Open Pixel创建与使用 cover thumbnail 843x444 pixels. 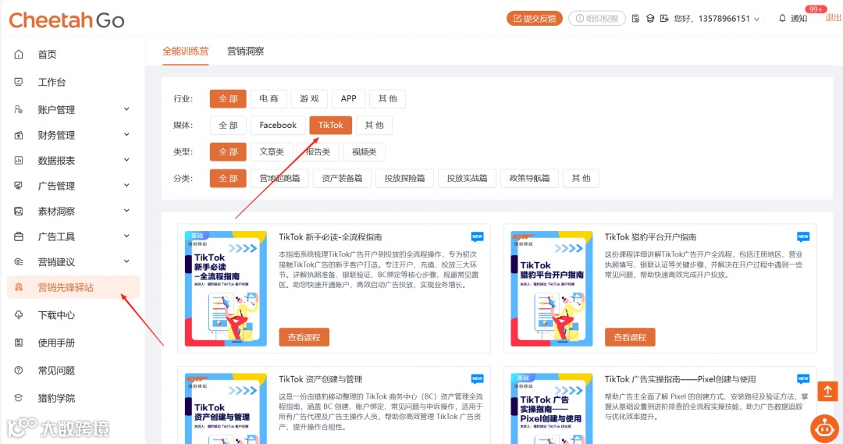pos(552,409)
